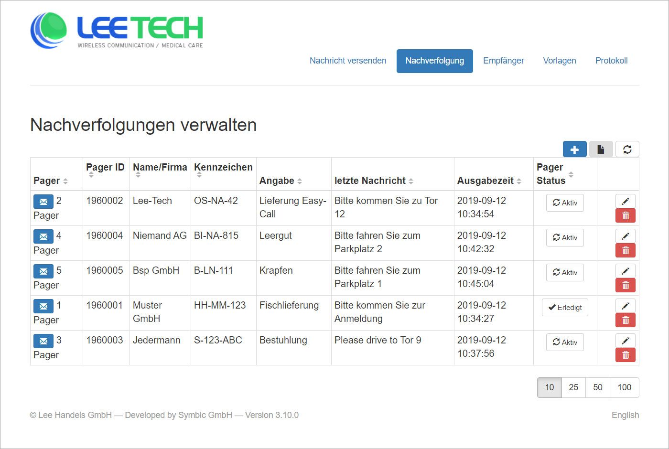Select the envelope icon for Pager 3 Jedermann
This screenshot has height=449, width=669.
point(43,341)
